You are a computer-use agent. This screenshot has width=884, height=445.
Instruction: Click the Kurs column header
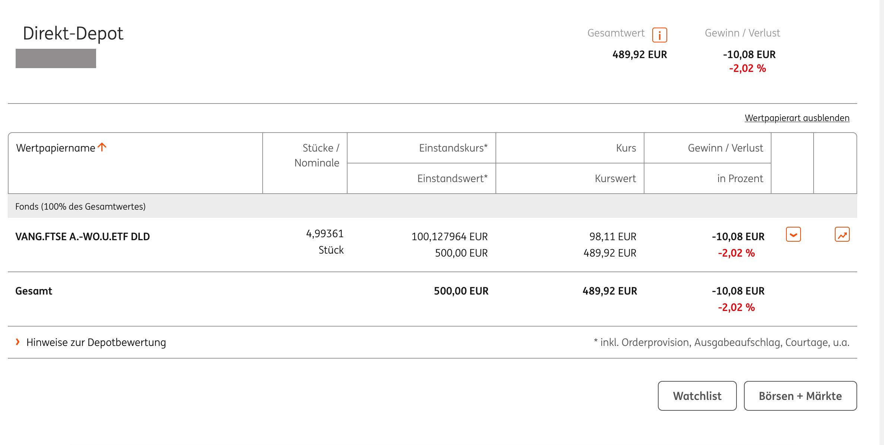pos(626,148)
